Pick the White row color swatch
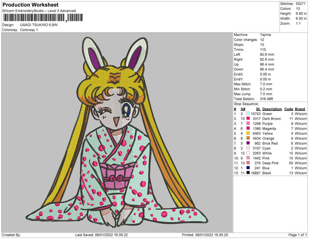The image size is (309, 239). 248,153
